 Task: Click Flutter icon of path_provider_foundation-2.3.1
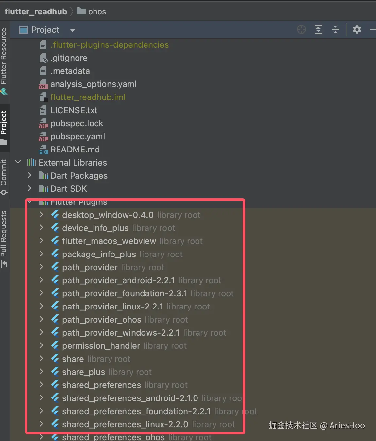(x=55, y=293)
